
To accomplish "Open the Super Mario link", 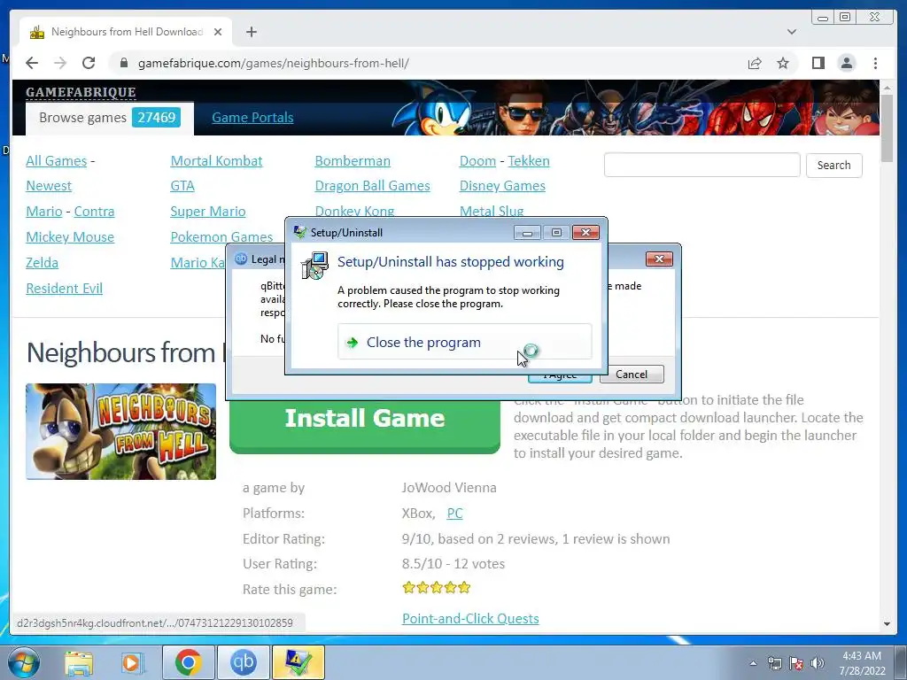I will [207, 211].
